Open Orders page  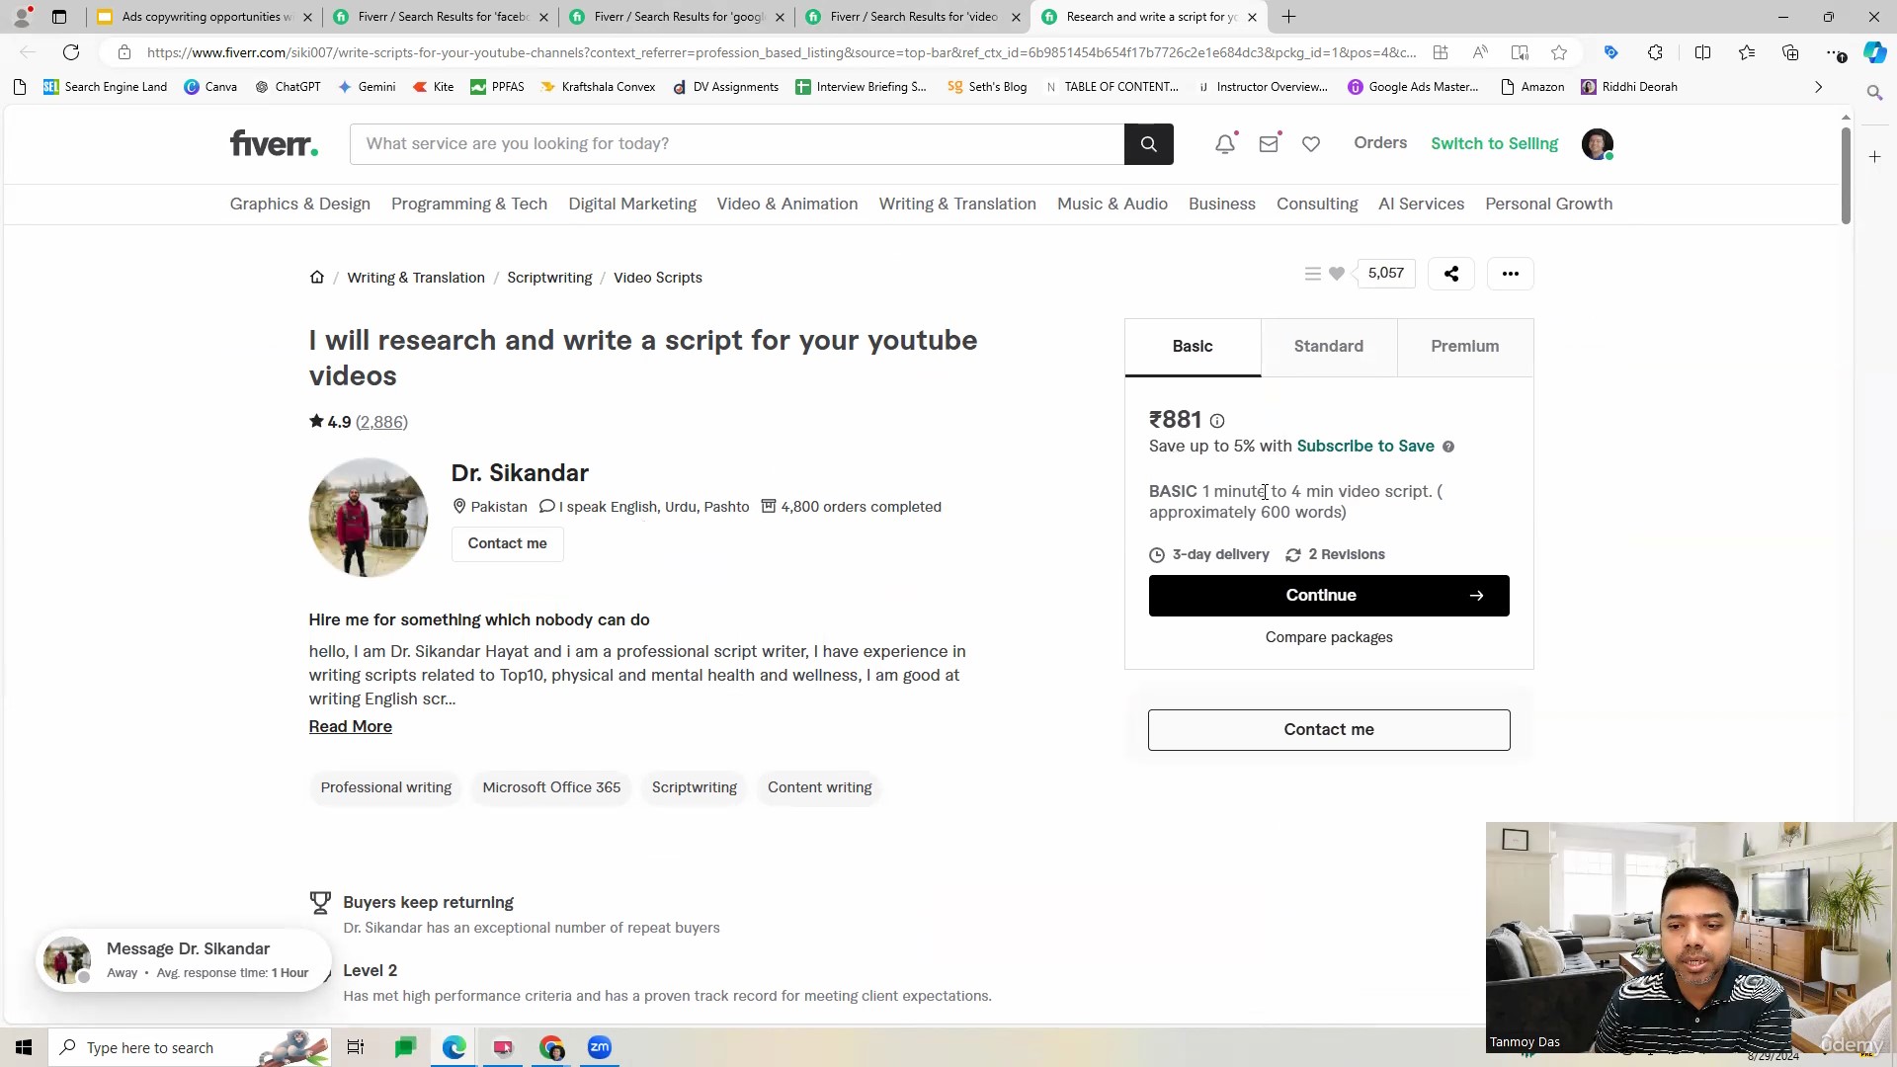pyautogui.click(x=1380, y=143)
